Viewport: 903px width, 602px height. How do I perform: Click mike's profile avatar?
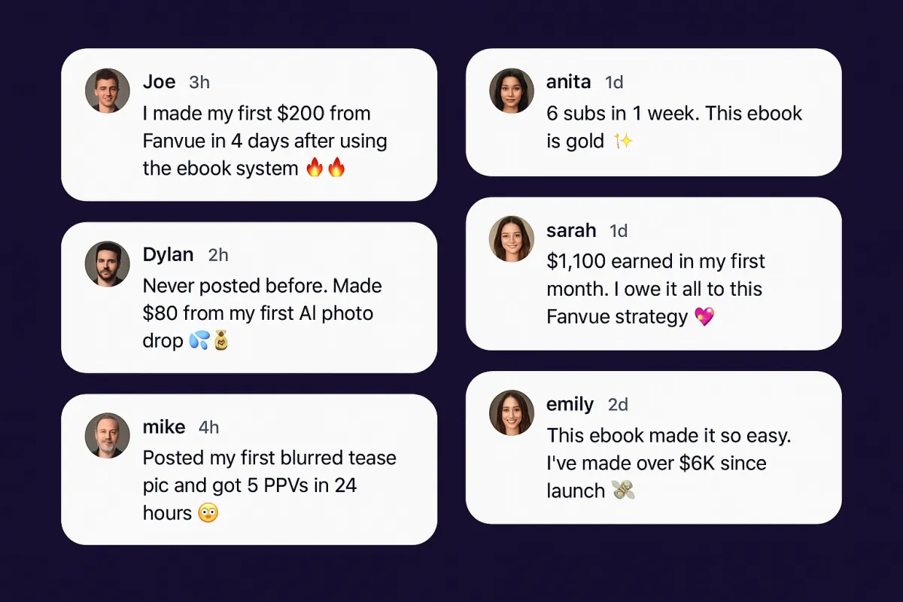[108, 436]
